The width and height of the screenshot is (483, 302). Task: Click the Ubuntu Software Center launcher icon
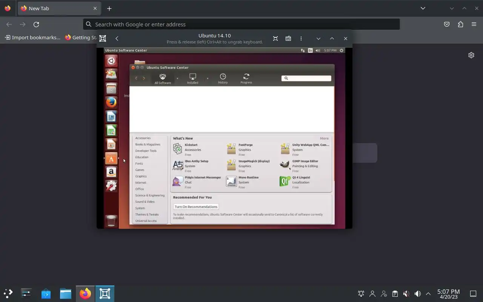[x=111, y=158]
